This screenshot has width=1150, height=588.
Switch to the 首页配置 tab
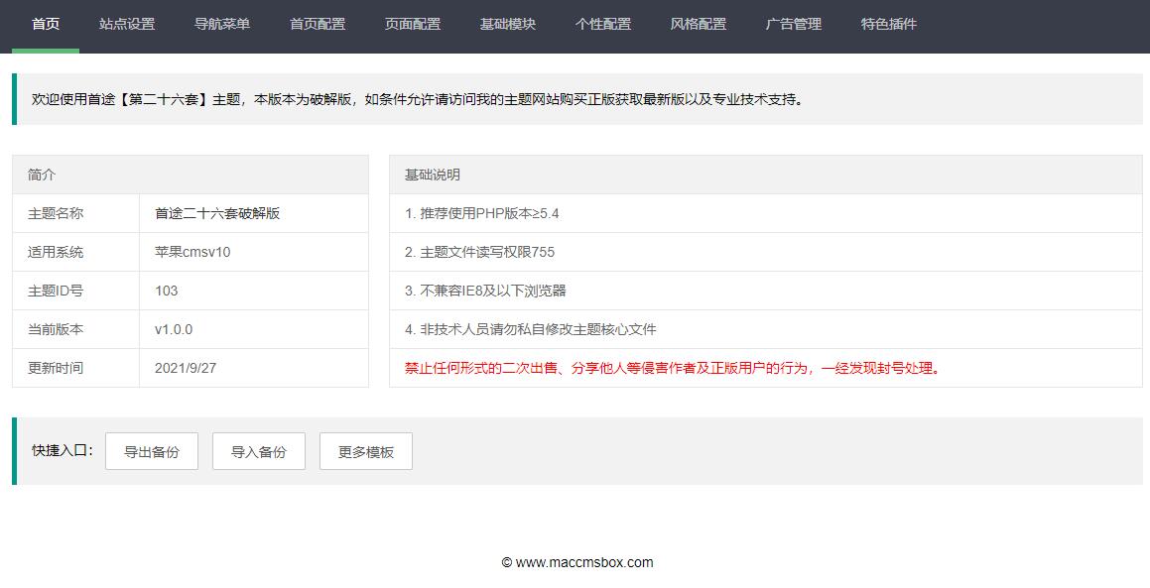317,26
